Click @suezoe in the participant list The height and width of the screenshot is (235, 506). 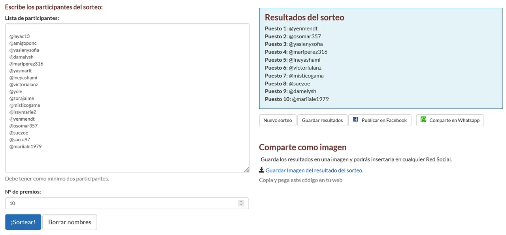(19, 133)
